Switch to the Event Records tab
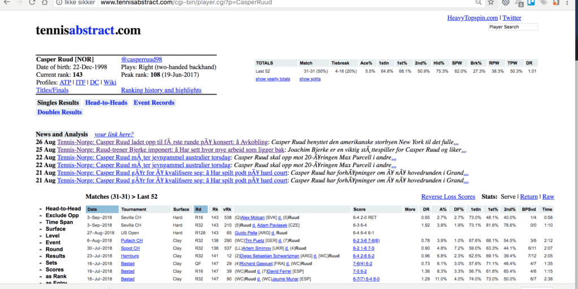Viewport: 578px width, 289px height. 154,103
